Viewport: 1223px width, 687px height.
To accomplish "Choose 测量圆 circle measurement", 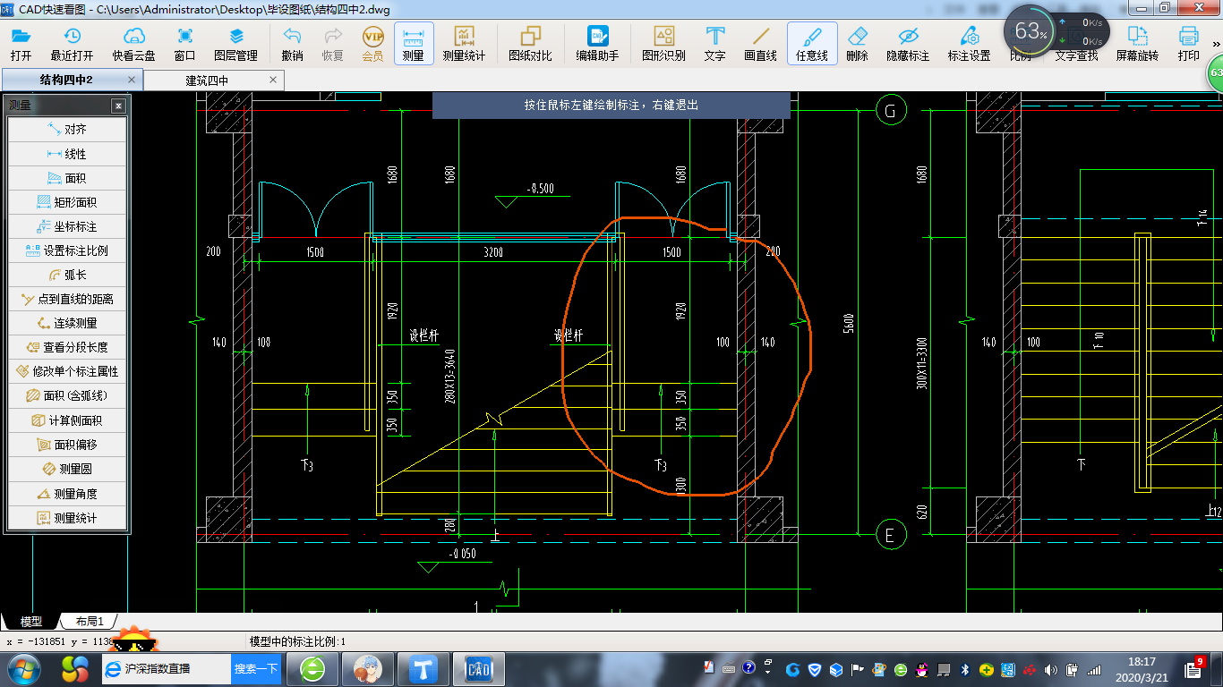I will 67,469.
